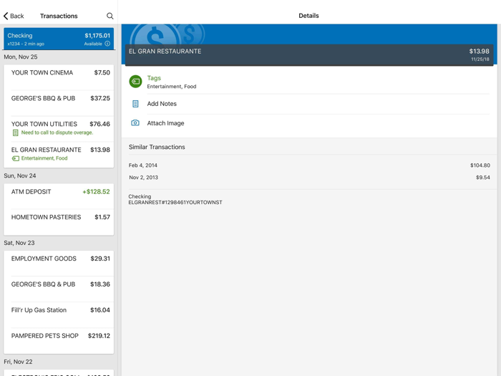
Task: Click the Attach Image camera icon
Action: tap(135, 123)
